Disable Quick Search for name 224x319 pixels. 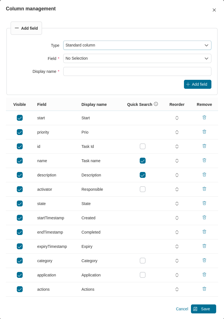coord(143,160)
